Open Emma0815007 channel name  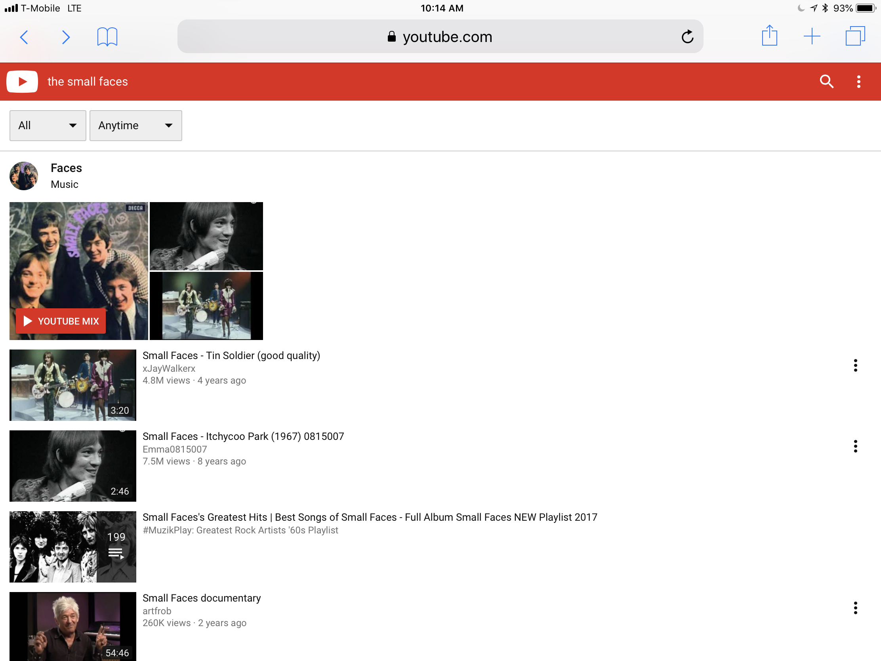(175, 449)
